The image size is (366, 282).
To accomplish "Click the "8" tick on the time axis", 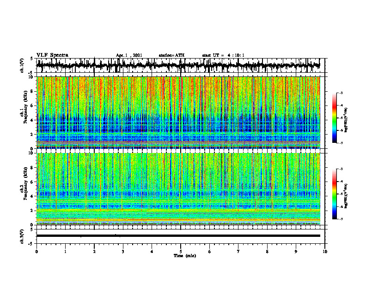I will pos(267,252).
